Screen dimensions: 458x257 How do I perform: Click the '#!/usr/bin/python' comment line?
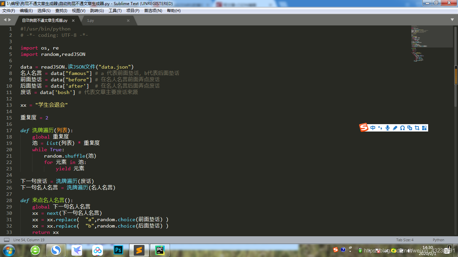pos(46,29)
